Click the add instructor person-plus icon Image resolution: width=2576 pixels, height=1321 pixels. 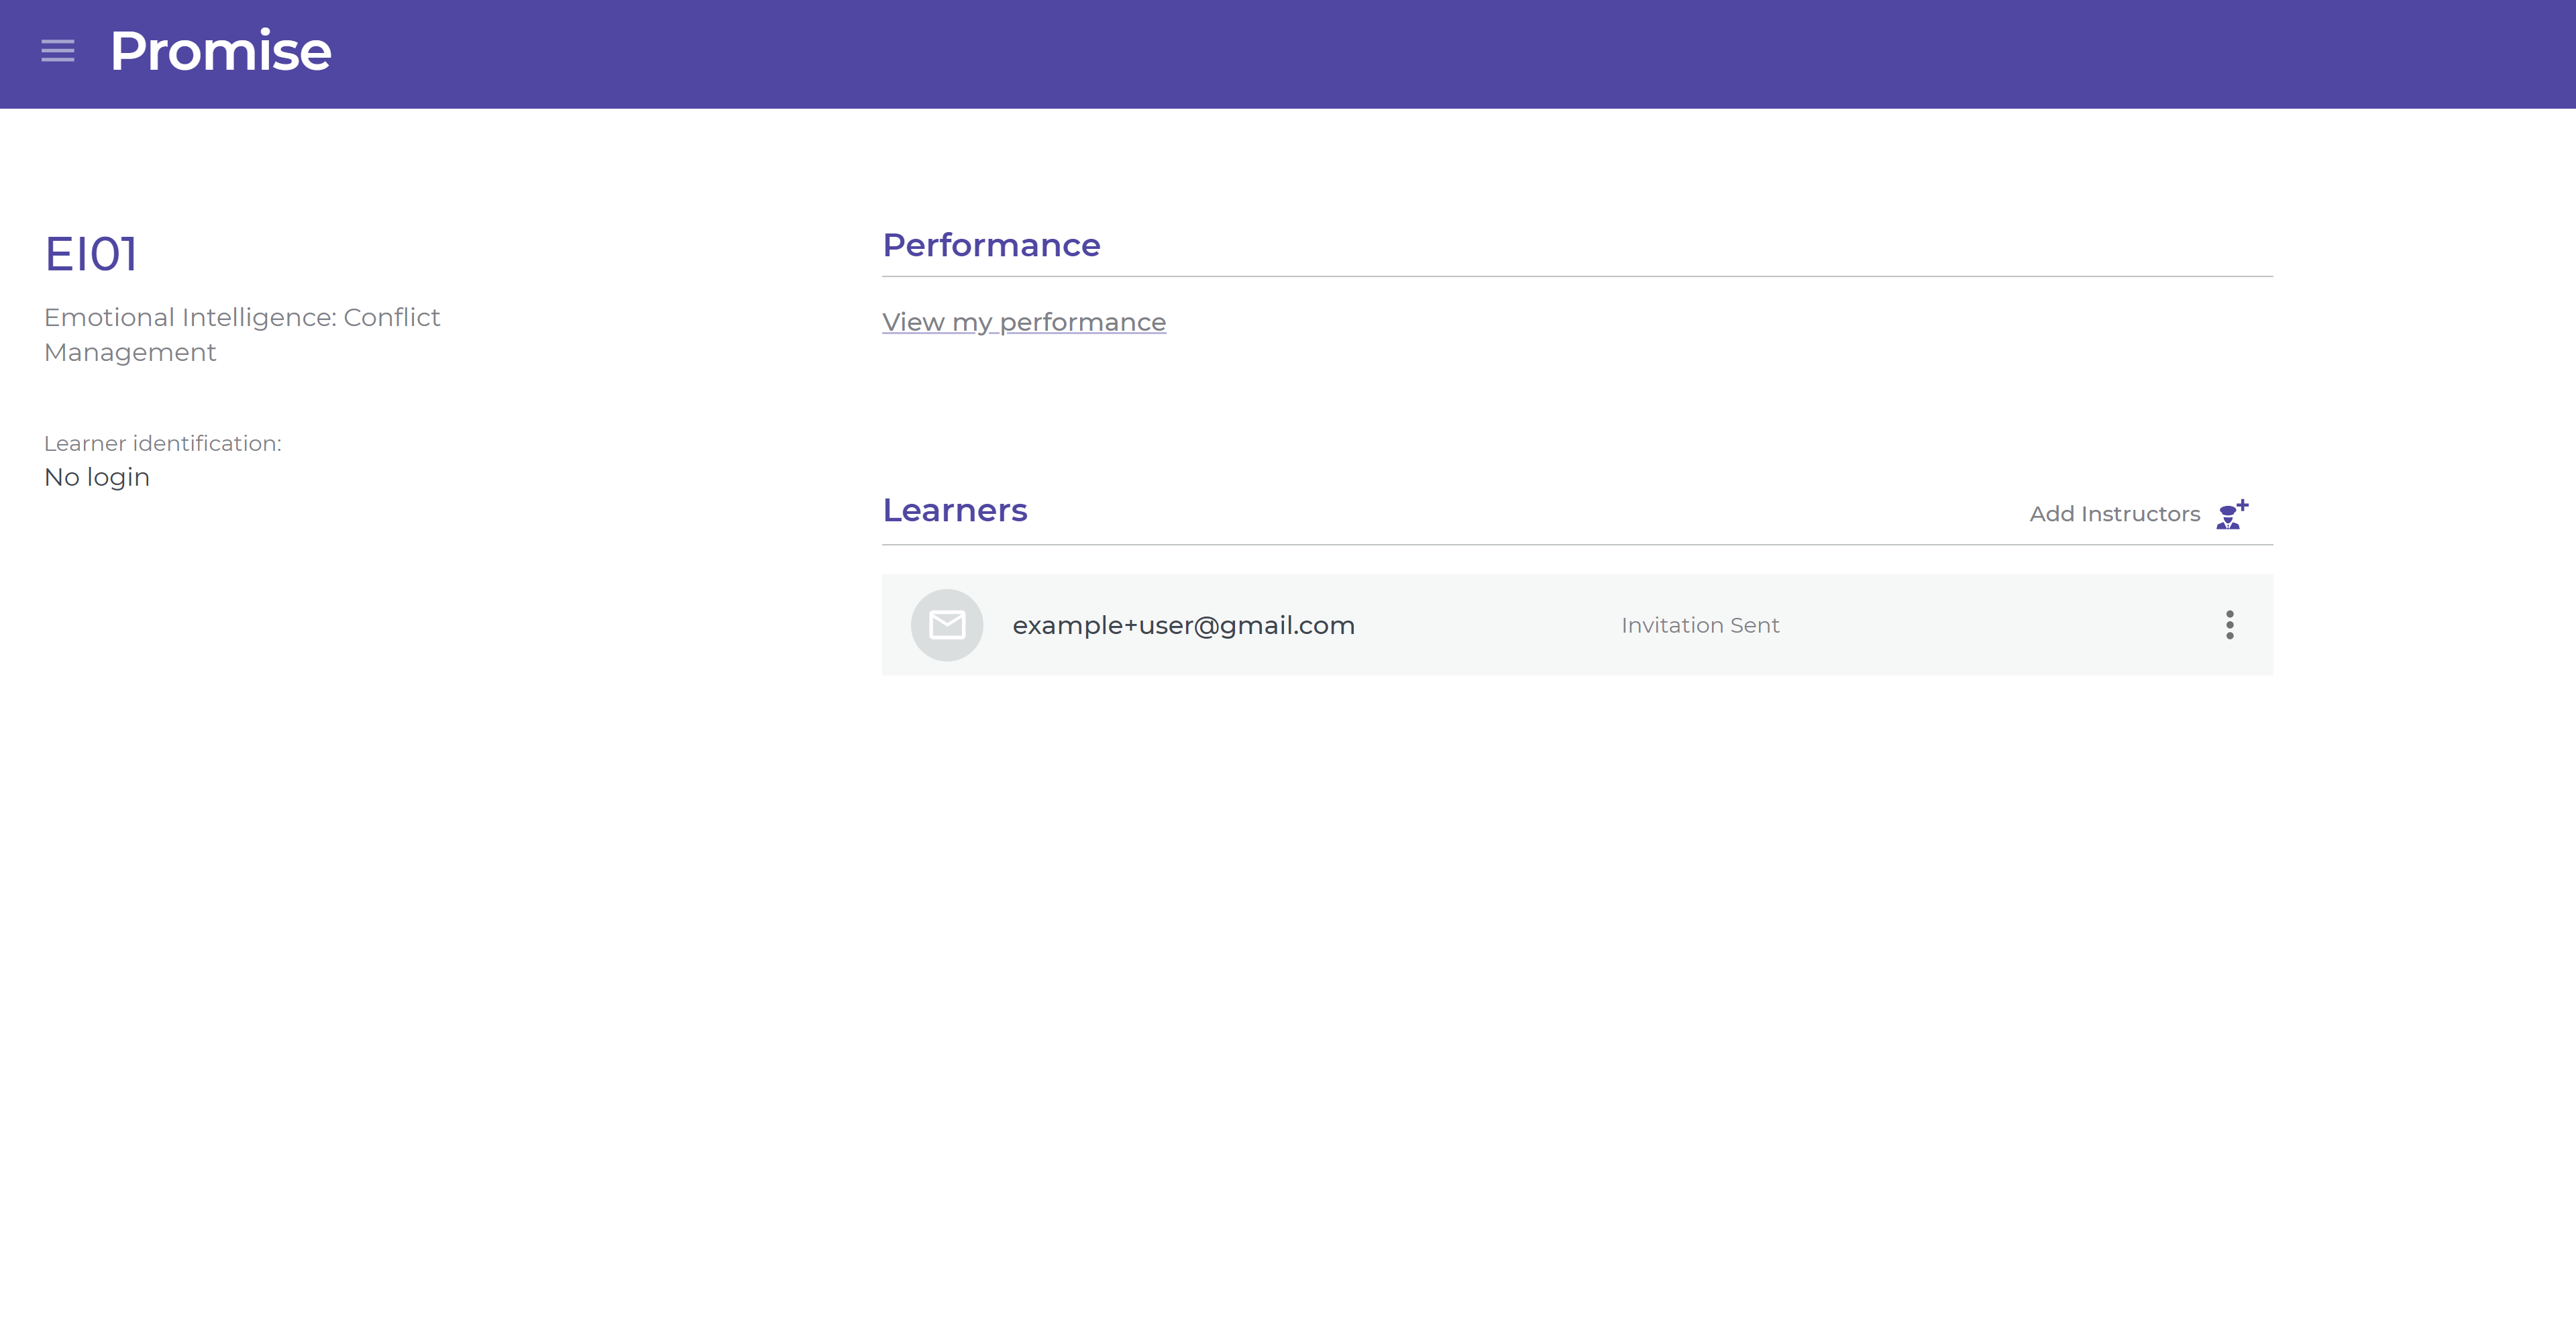[x=2231, y=514]
